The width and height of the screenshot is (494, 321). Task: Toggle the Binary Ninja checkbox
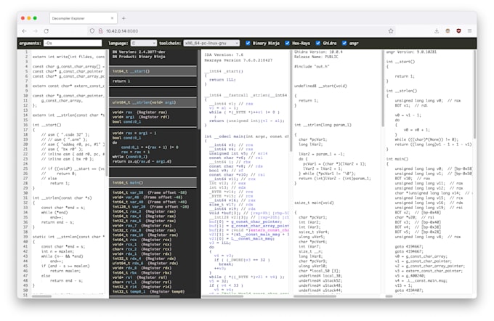coord(248,43)
